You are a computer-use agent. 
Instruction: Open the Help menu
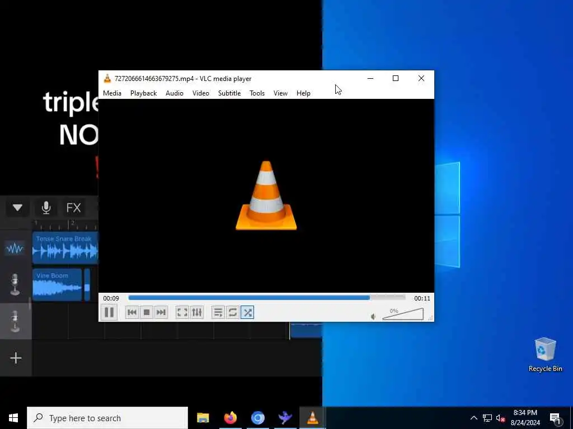[303, 93]
